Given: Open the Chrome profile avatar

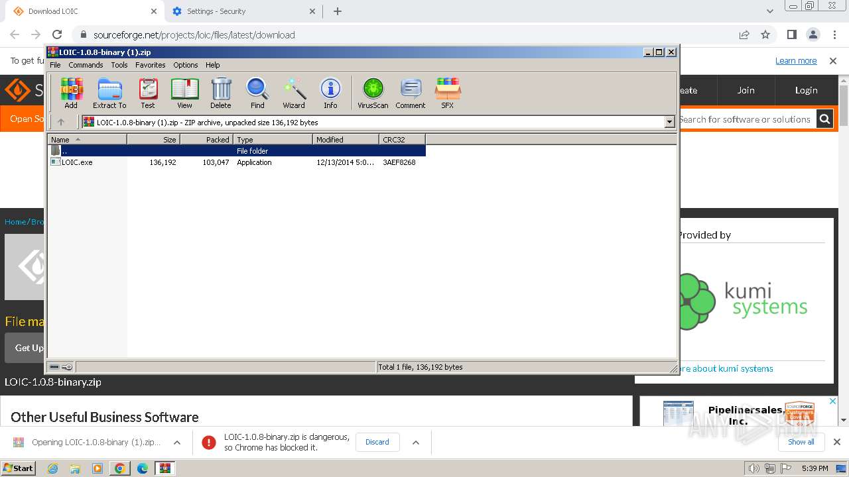Looking at the screenshot, I should [x=813, y=34].
